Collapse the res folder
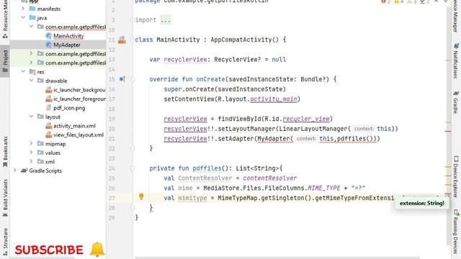Viewport: 461px width, 259px height. [23, 72]
